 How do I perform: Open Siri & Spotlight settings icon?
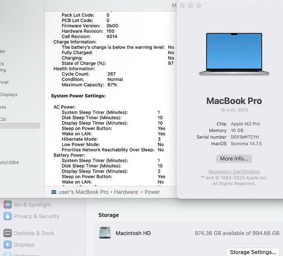click(x=7, y=205)
